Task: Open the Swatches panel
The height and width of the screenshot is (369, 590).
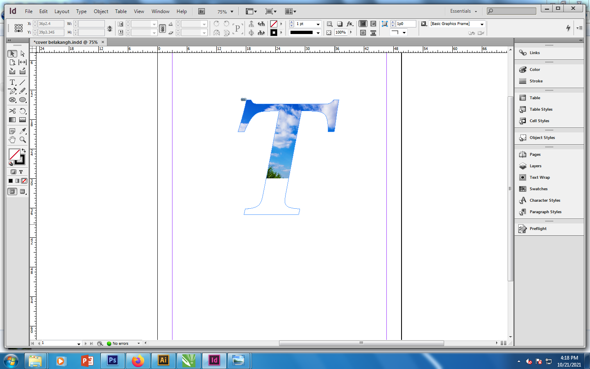Action: (538, 189)
